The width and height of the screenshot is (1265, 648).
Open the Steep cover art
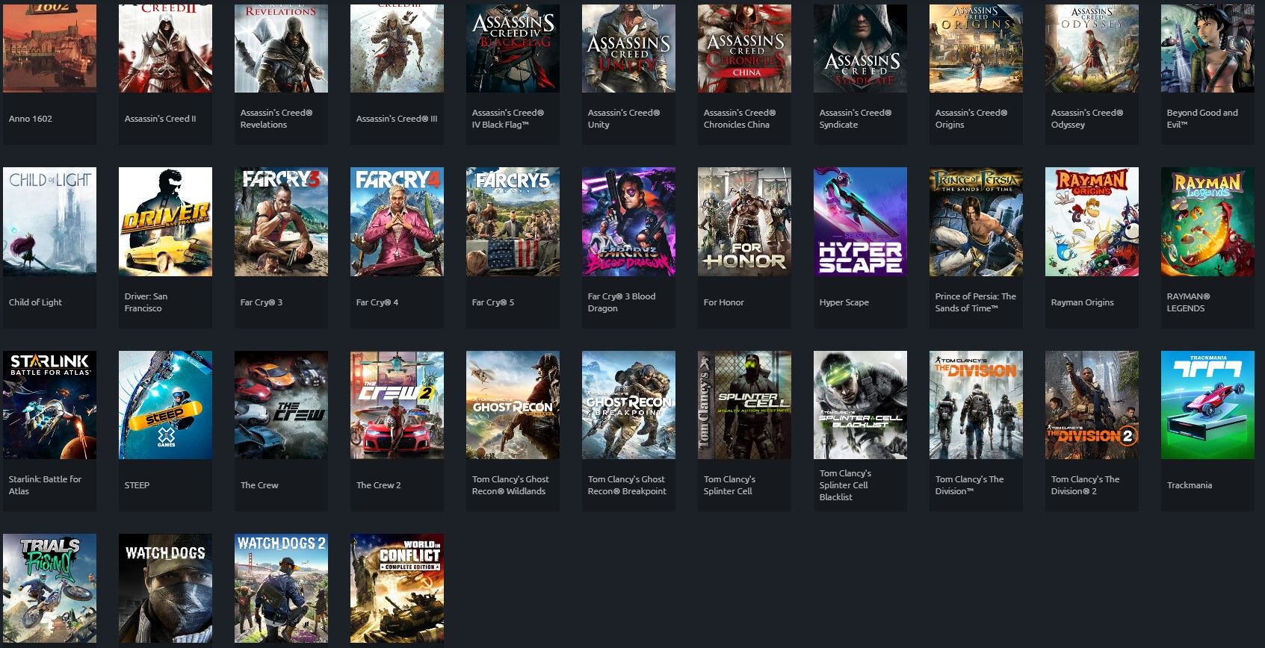pos(165,405)
